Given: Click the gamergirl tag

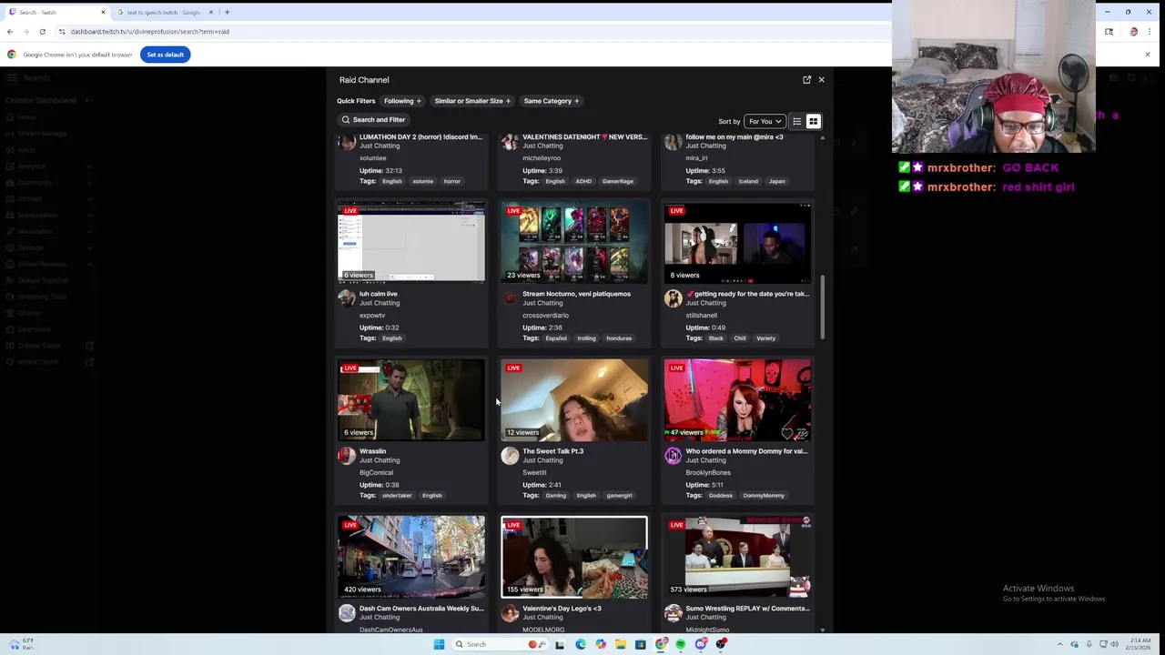Looking at the screenshot, I should [619, 496].
